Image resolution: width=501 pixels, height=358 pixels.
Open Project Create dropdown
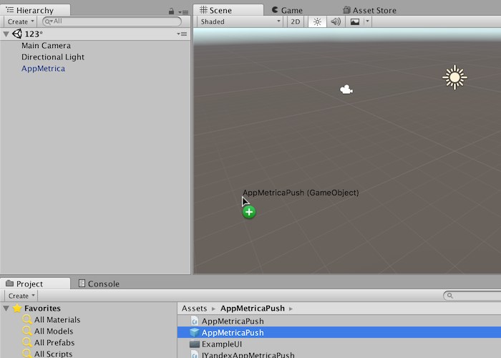point(21,296)
